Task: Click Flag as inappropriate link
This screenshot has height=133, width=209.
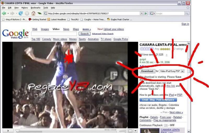Action: coord(165,120)
